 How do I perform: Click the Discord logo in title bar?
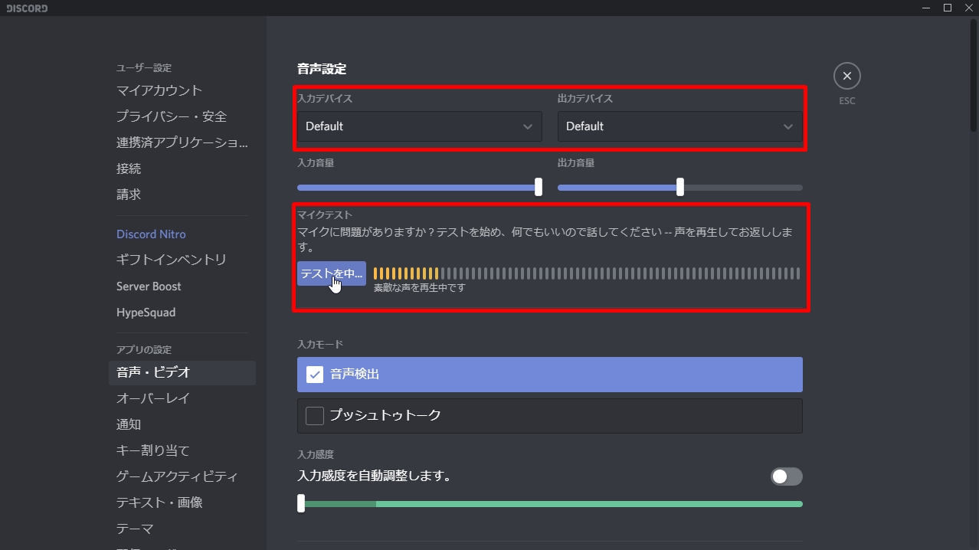point(27,8)
